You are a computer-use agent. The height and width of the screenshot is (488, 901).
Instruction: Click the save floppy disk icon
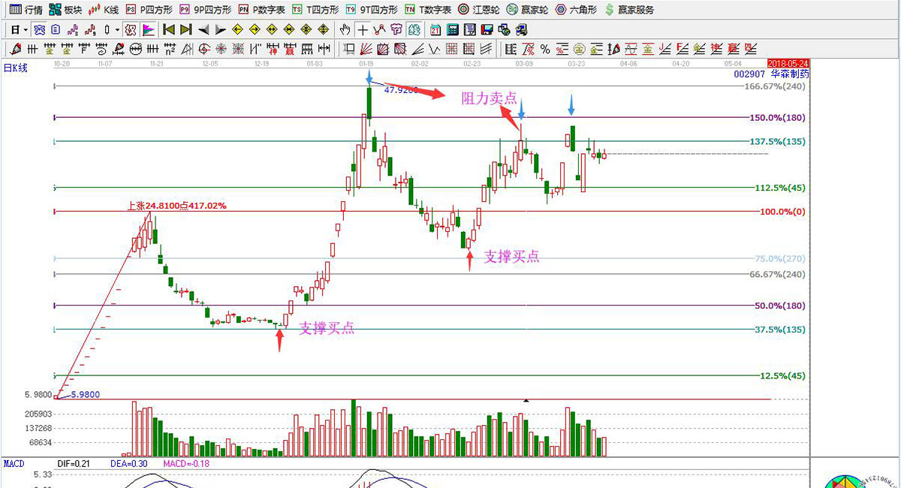pos(487,30)
